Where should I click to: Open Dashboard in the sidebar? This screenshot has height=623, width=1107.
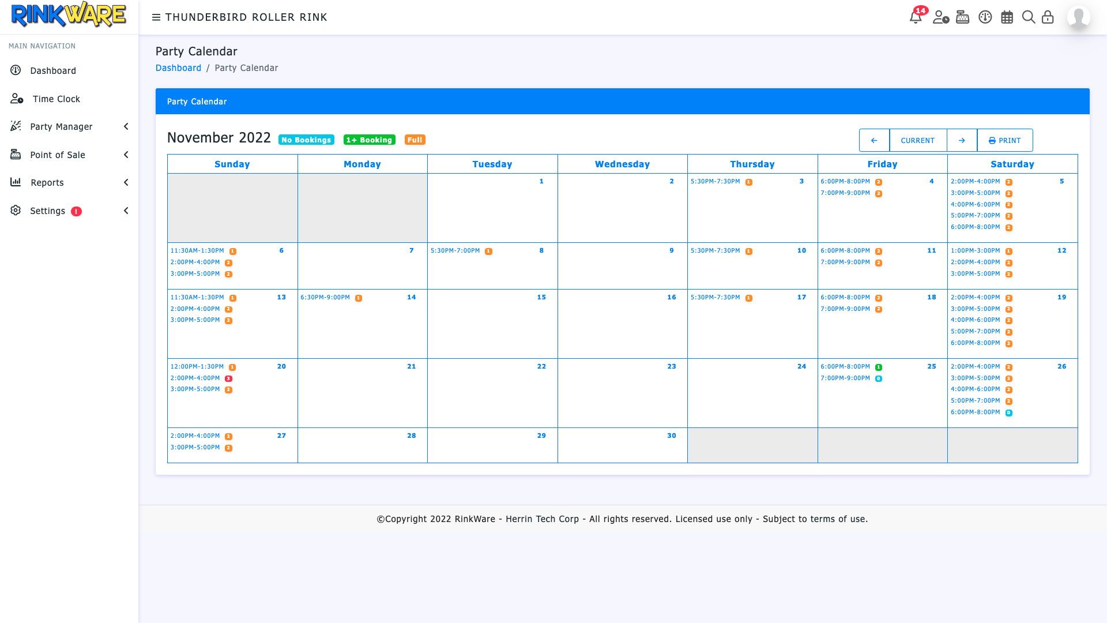[53, 70]
